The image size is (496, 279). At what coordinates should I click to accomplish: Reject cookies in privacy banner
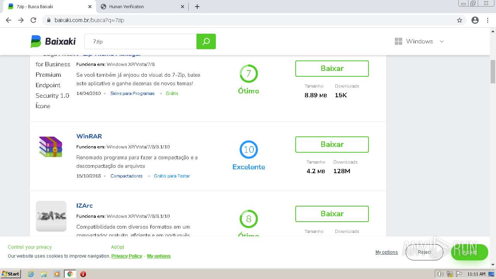click(x=424, y=252)
